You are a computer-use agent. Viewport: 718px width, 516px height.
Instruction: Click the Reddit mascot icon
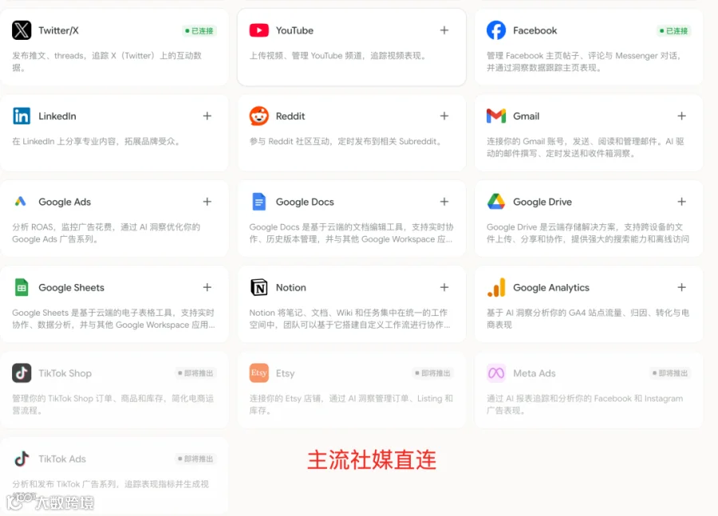(x=258, y=116)
